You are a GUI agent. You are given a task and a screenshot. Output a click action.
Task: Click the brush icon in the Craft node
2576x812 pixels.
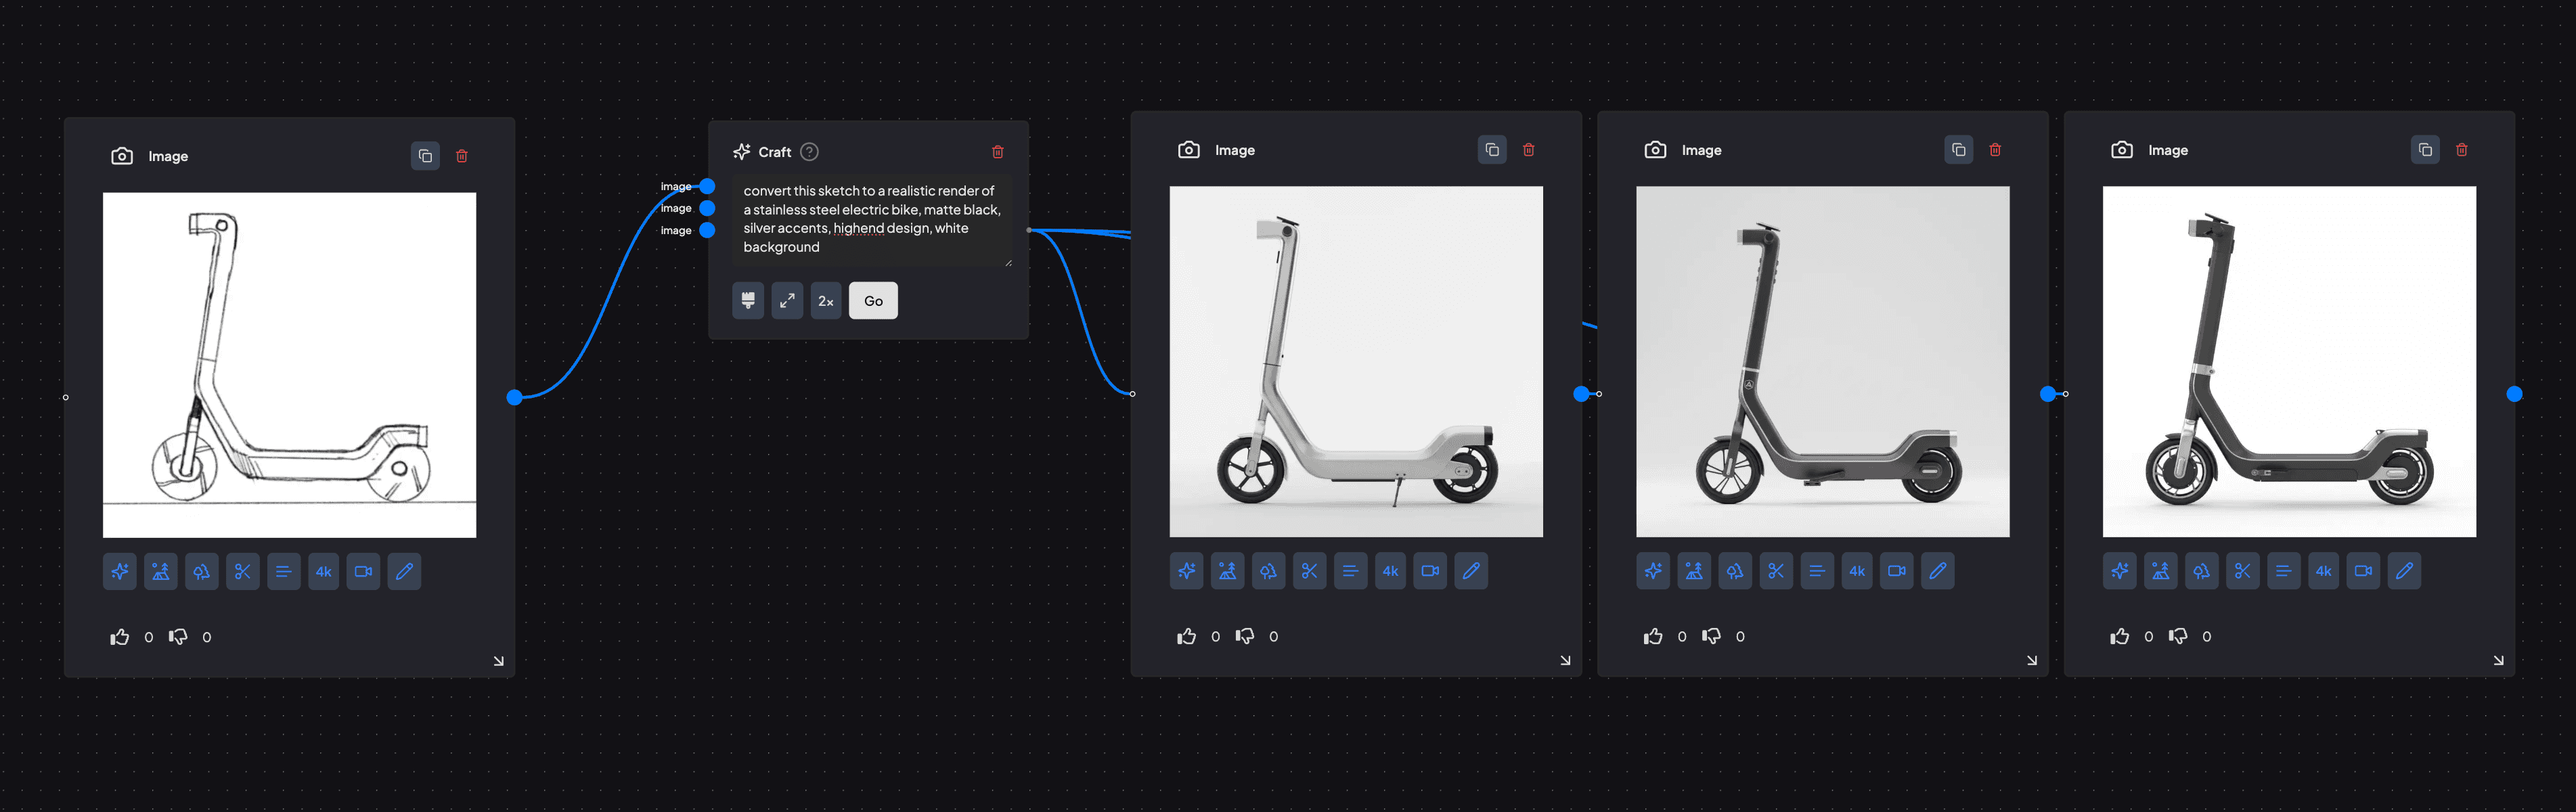point(748,300)
